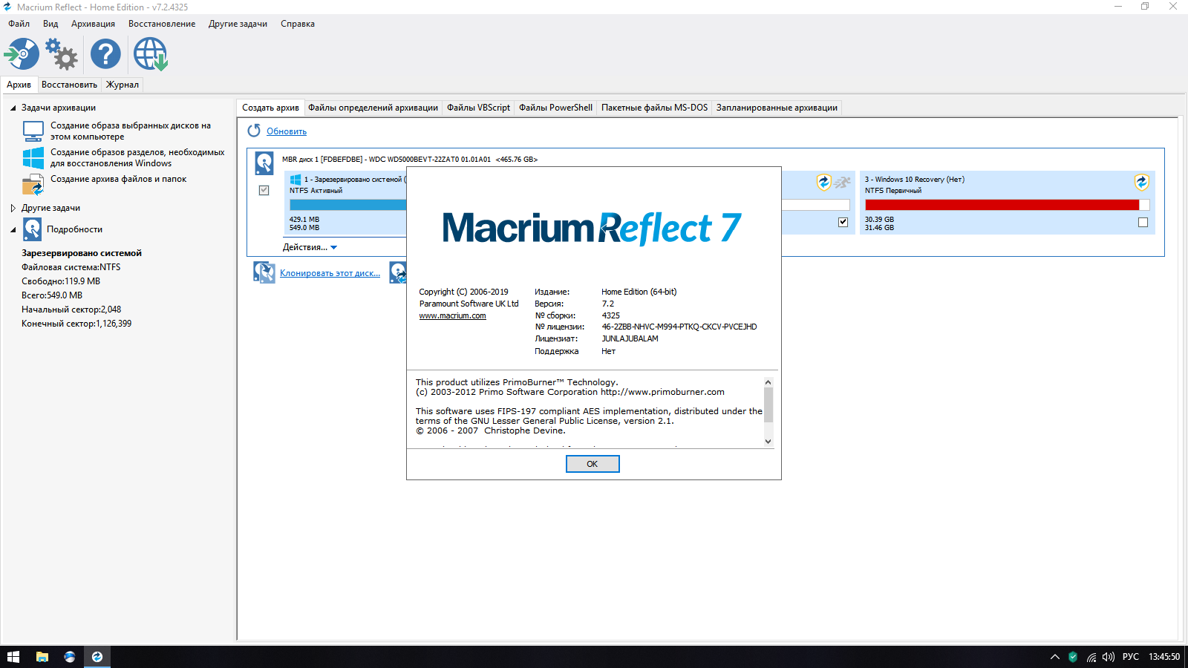Expand the Другие задачи tree section
This screenshot has width=1188, height=668.
pos(13,208)
